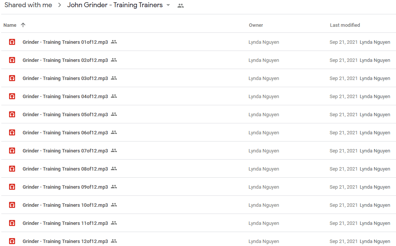Click audio icon of Training Trainers 08of12.mp3
The width and height of the screenshot is (396, 246).
(12, 169)
